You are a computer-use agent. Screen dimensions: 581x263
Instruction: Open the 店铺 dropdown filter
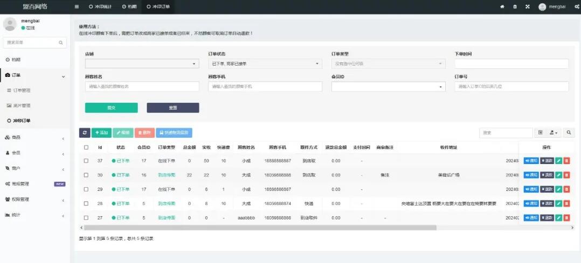tap(142, 63)
